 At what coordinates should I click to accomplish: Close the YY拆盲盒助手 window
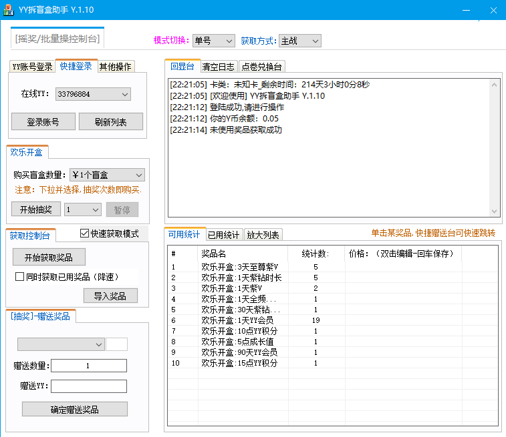493,10
